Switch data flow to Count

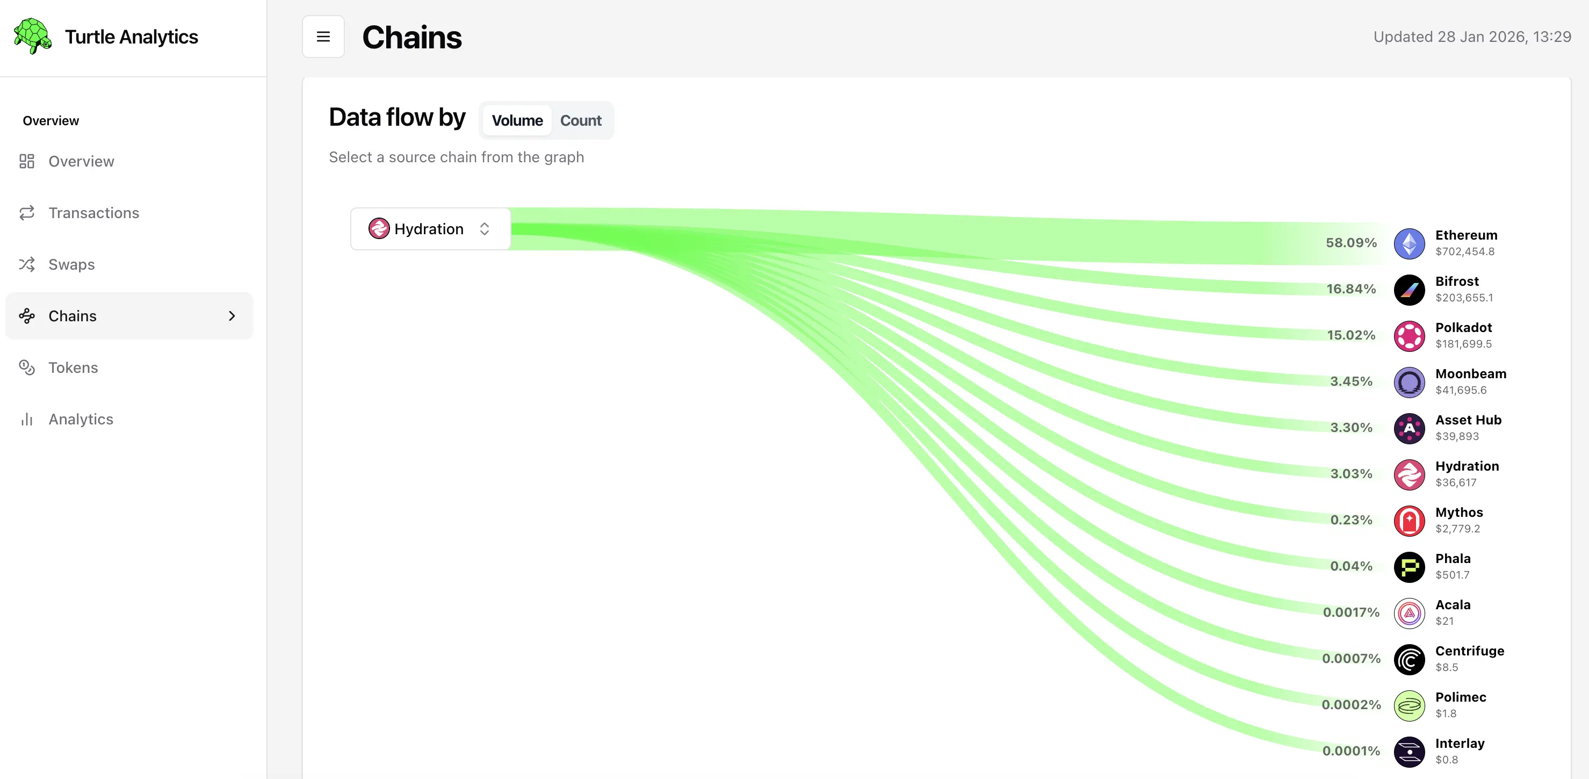click(581, 121)
